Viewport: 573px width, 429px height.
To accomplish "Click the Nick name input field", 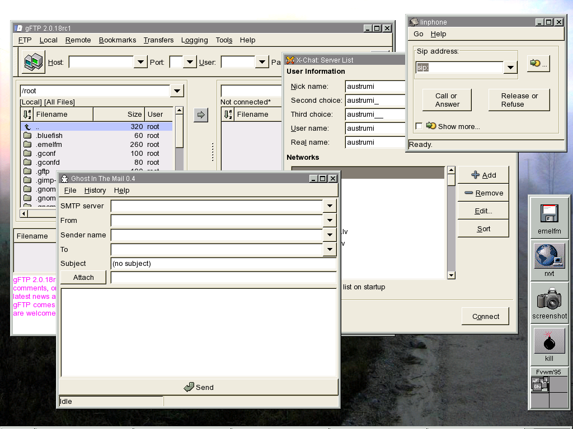I will pyautogui.click(x=375, y=87).
